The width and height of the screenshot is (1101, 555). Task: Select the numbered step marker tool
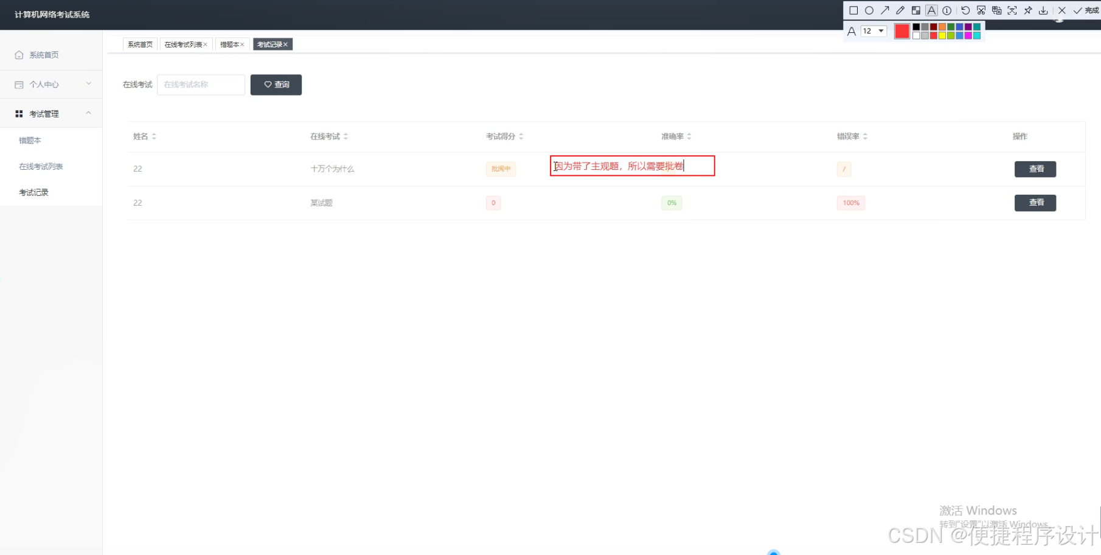[946, 10]
